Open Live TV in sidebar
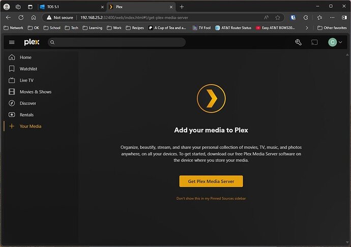 click(26, 80)
